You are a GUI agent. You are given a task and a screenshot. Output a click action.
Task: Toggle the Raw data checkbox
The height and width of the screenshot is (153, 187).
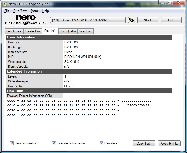pyautogui.click(x=101, y=143)
